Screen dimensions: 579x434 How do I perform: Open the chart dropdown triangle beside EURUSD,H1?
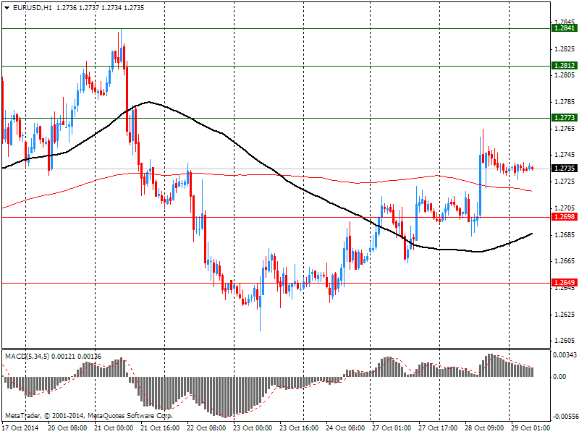(x=7, y=8)
